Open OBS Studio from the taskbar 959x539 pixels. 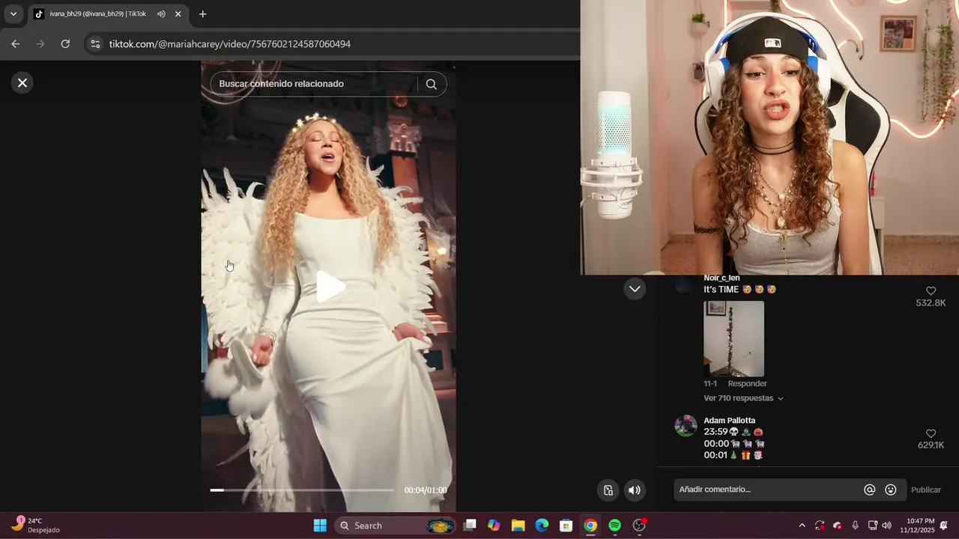click(x=639, y=526)
